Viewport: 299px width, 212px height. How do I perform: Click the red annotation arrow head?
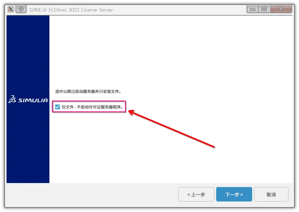(x=132, y=113)
